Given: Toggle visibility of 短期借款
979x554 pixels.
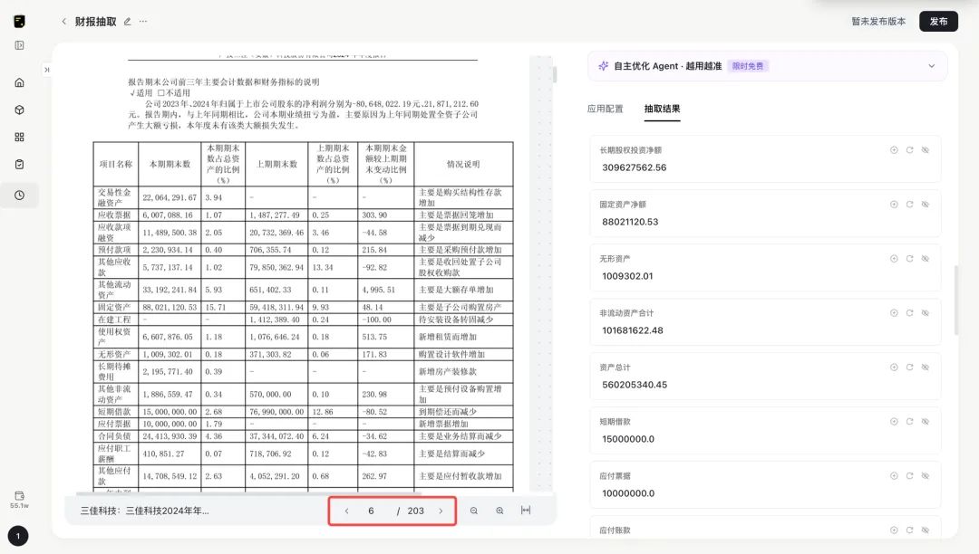Looking at the screenshot, I should pyautogui.click(x=926, y=421).
